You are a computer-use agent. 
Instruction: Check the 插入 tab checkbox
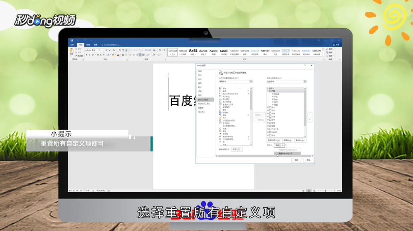click(270, 107)
